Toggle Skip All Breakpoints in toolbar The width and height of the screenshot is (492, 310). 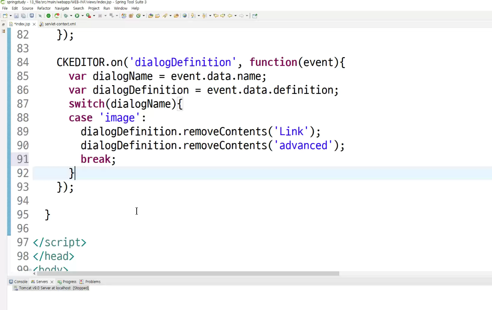40,16
